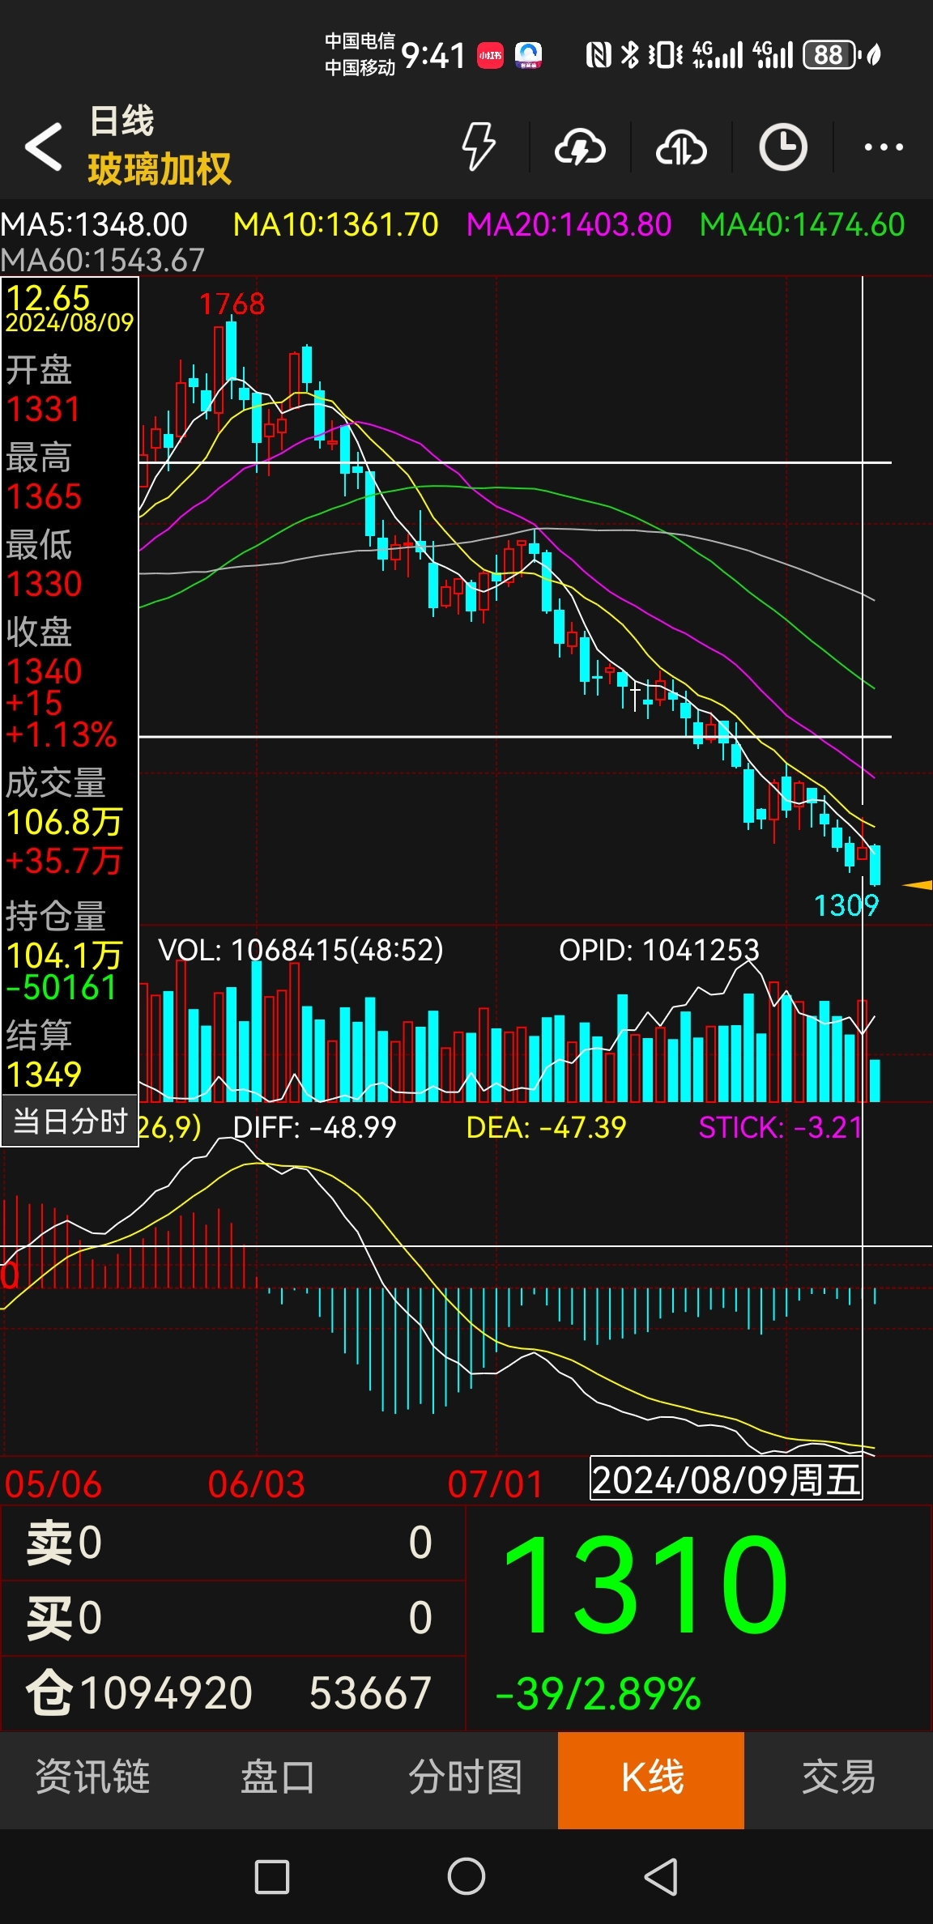Tap the Android home circle button
The image size is (933, 1924).
(466, 1876)
